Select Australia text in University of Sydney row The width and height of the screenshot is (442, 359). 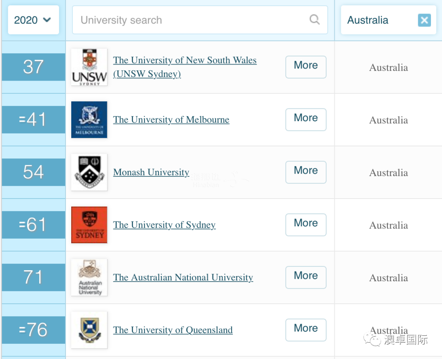tap(388, 225)
